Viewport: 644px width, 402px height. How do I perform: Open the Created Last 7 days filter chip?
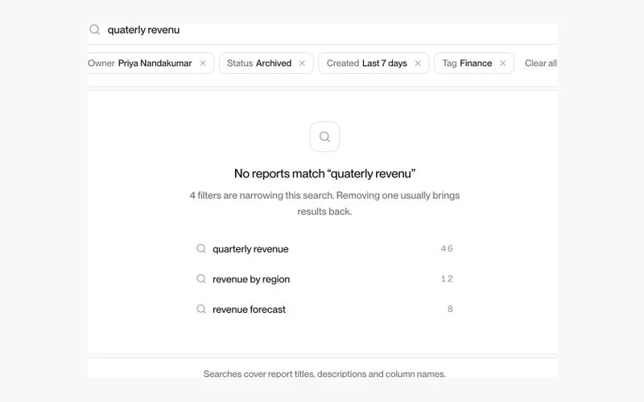tap(374, 64)
